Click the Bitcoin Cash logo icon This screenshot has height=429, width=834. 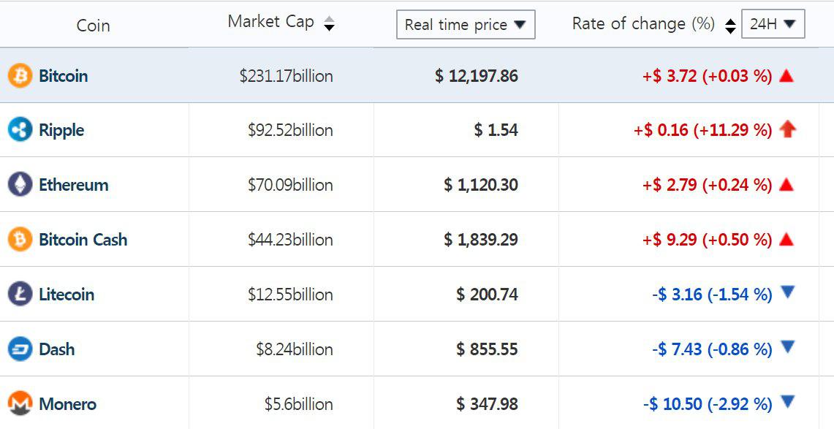[x=20, y=239]
